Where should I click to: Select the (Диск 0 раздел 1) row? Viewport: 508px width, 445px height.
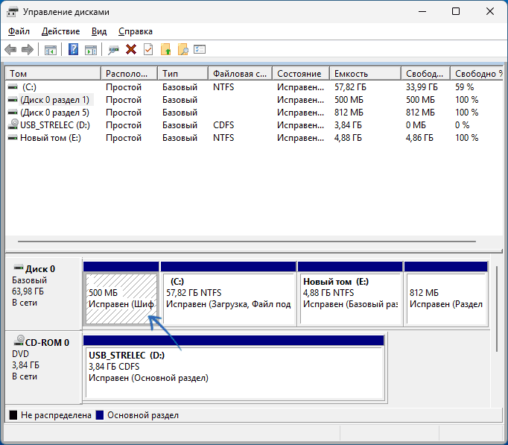coord(254,99)
